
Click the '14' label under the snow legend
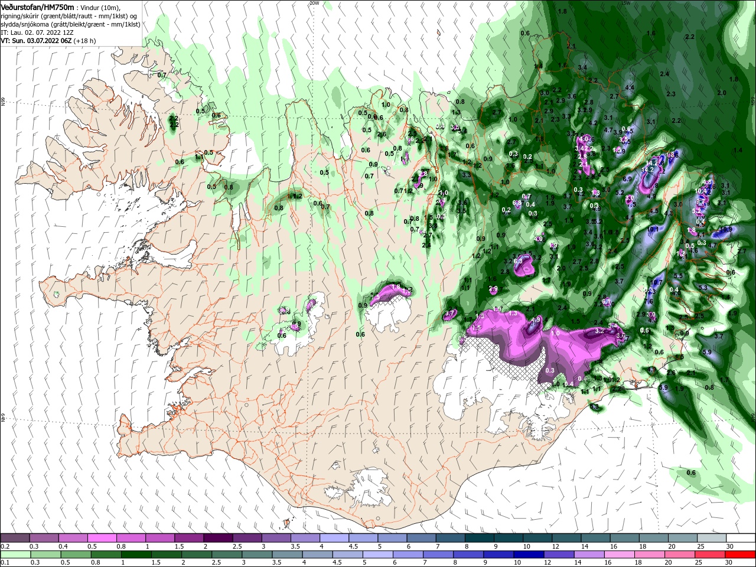point(584,546)
